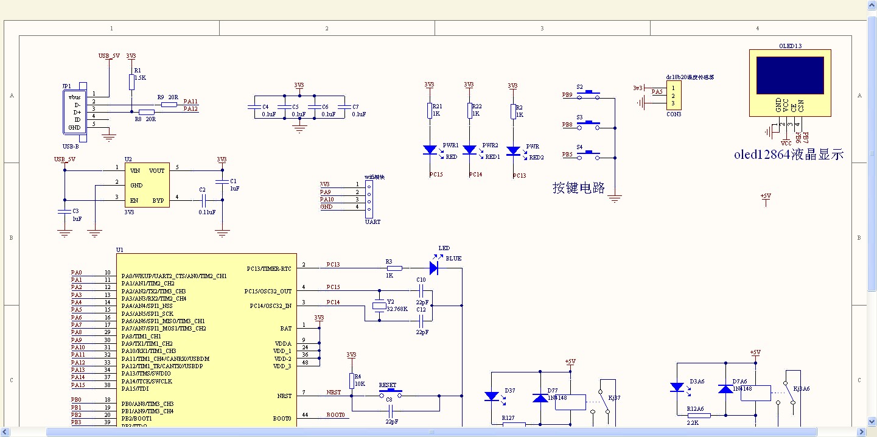Select capacitor C12 22pF
The image size is (877, 437).
(421, 321)
